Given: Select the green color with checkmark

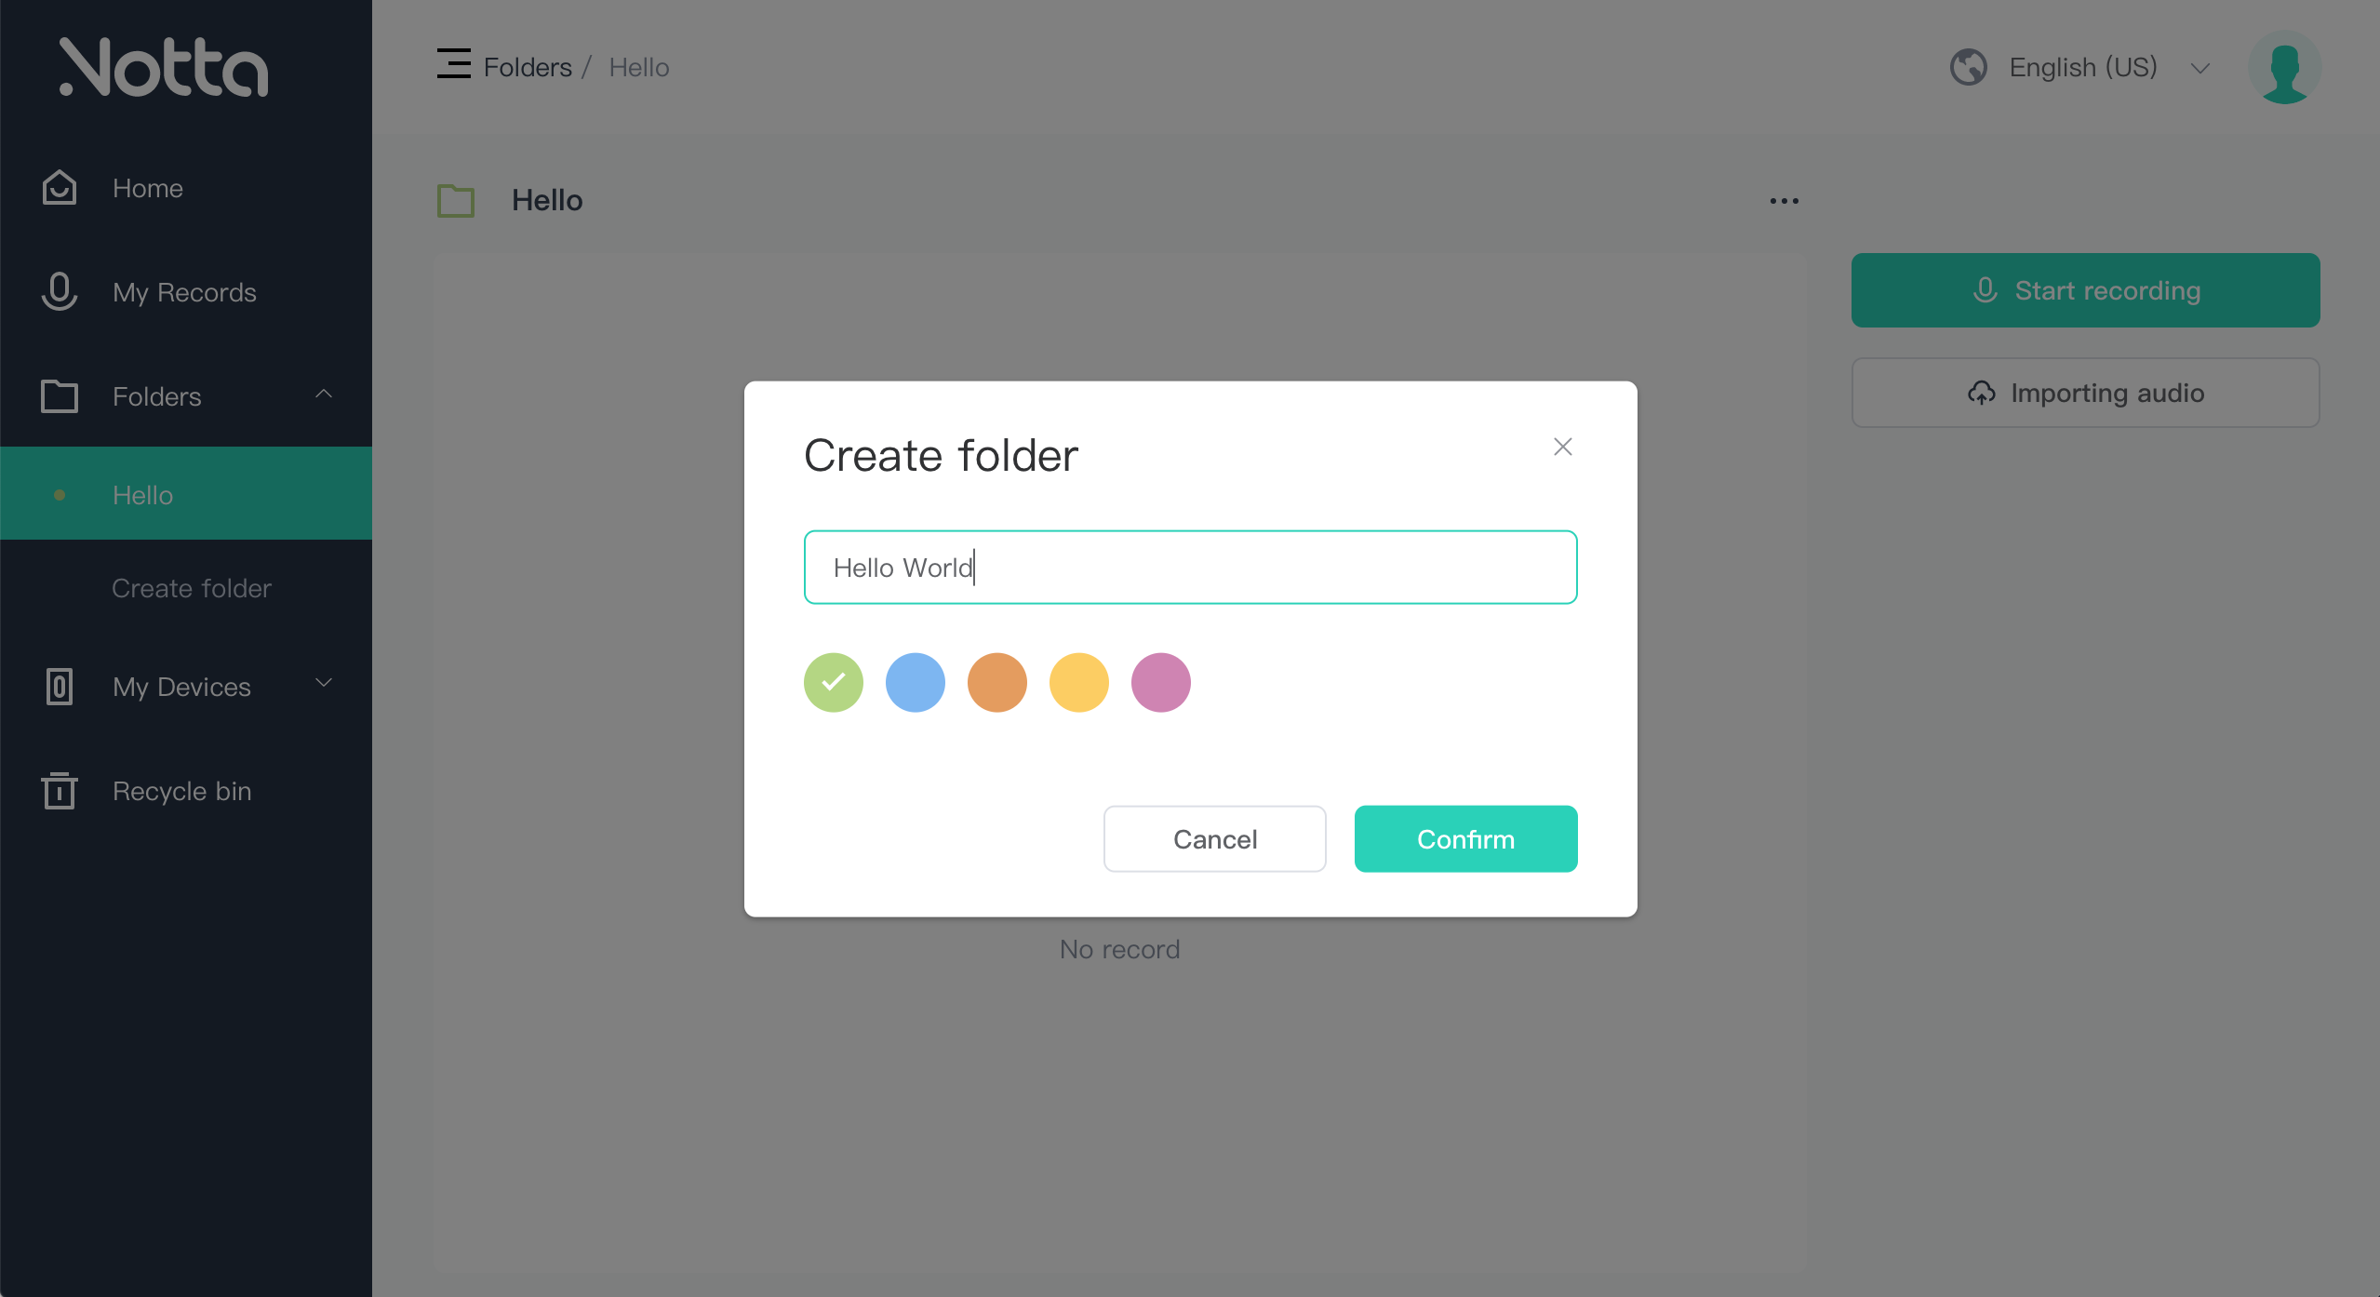Looking at the screenshot, I should 833,682.
